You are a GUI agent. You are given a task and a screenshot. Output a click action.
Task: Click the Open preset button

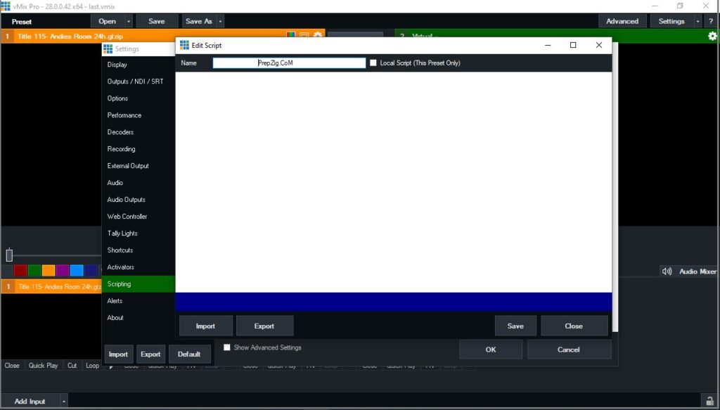pyautogui.click(x=108, y=21)
